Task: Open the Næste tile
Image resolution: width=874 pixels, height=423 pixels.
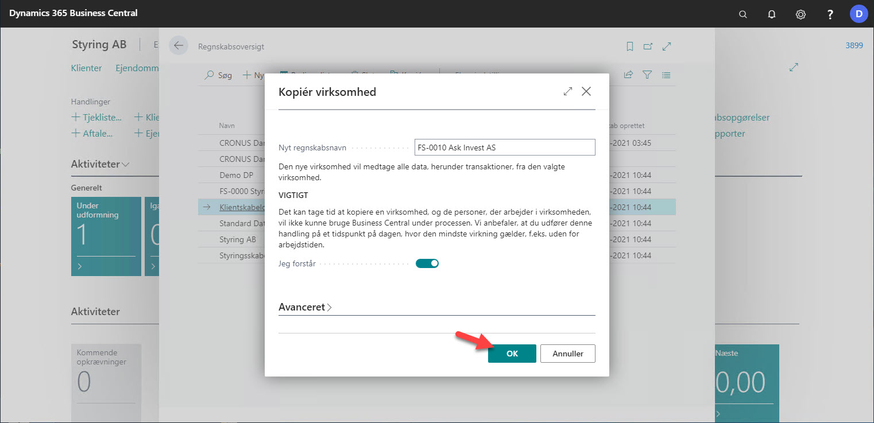Action: (747, 383)
